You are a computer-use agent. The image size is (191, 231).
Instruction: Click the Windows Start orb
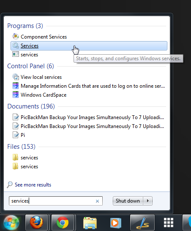pos(11,223)
